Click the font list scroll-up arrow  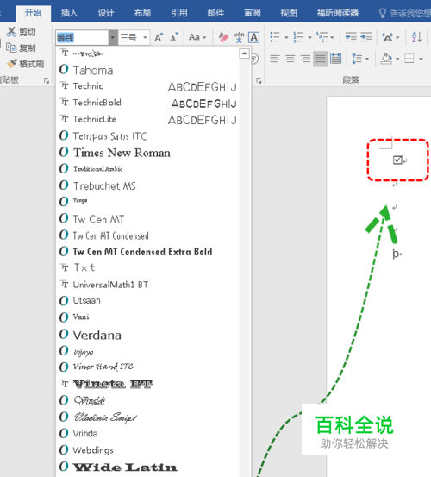click(244, 53)
